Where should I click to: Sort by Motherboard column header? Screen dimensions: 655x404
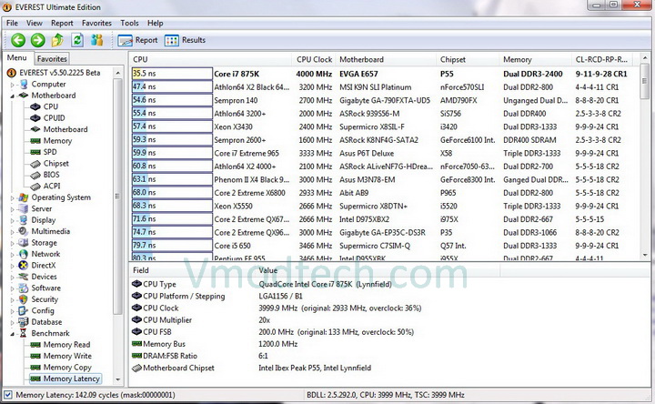(x=386, y=59)
